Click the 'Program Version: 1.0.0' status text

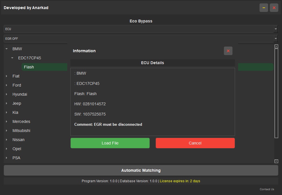click(99, 181)
